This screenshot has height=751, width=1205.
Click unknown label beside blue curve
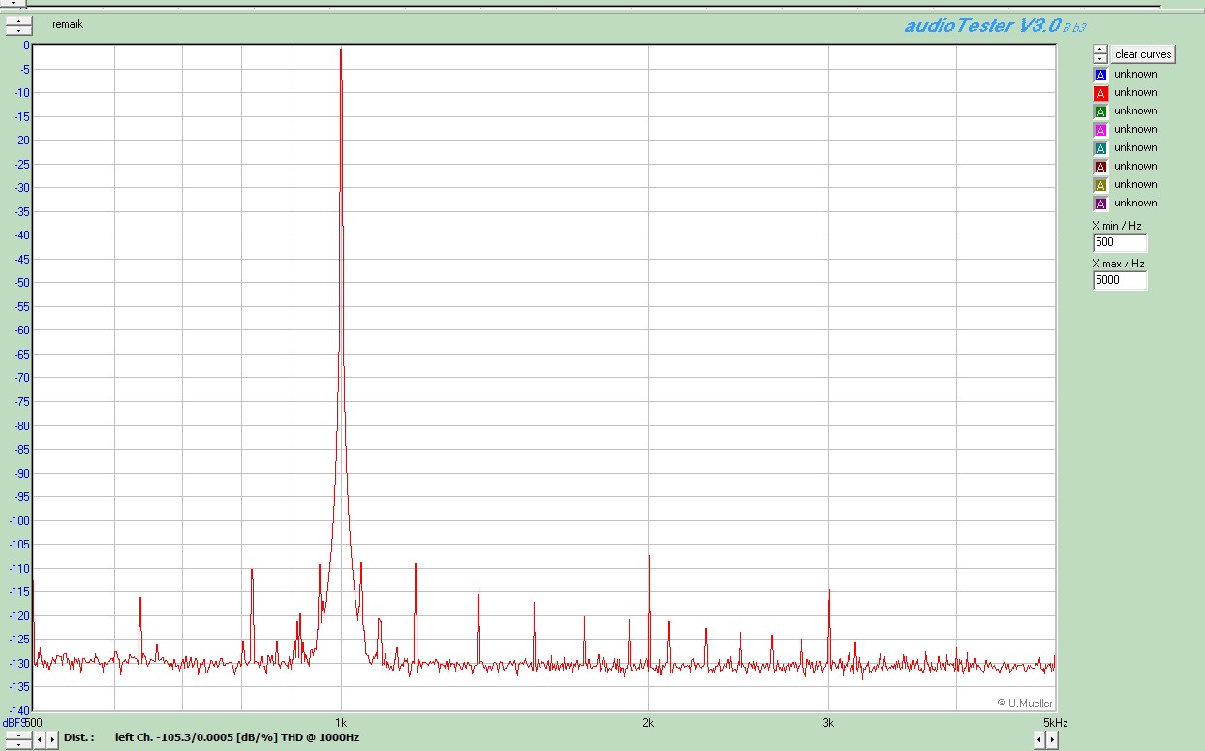pos(1135,75)
